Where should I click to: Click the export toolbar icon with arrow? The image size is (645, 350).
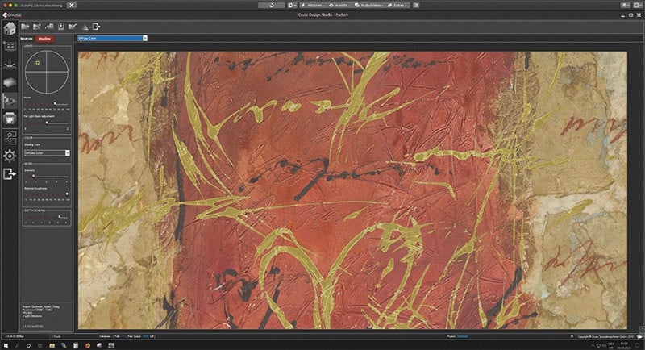pyautogui.click(x=96, y=27)
